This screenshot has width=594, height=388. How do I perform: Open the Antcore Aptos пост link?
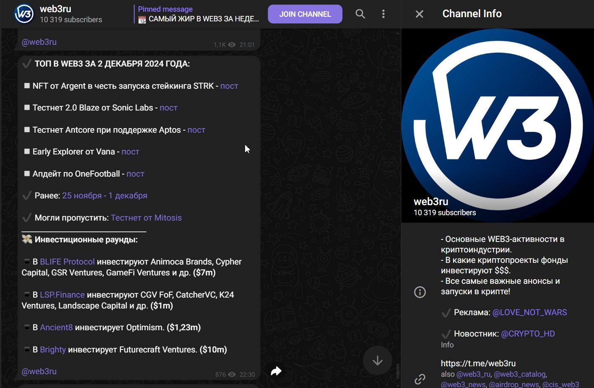tap(196, 130)
